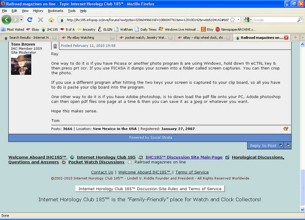Open the Powered by Social Strata link
The height and width of the screenshot is (220, 305).
tap(151, 138)
